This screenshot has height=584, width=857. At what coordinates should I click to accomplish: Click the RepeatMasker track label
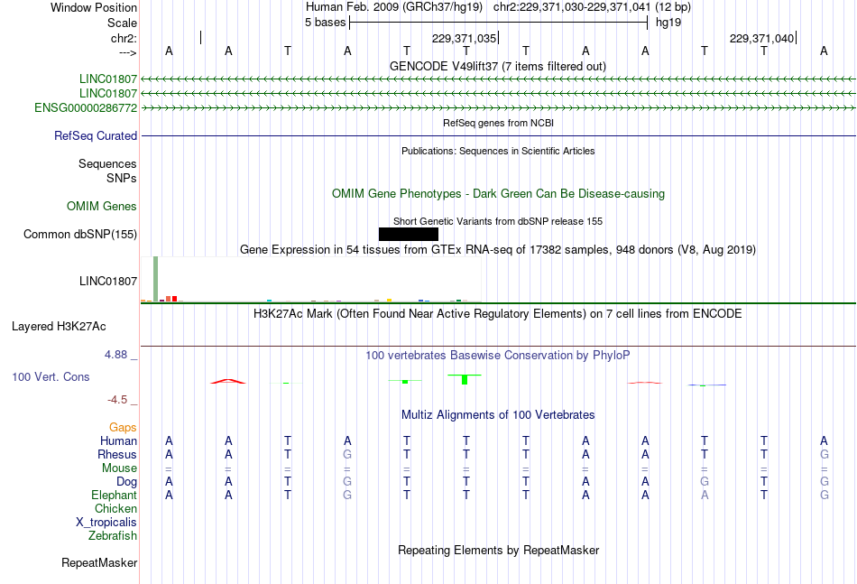[99, 562]
